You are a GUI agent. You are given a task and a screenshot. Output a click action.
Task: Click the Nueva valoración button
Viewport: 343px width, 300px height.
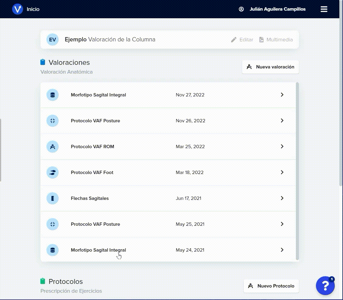tap(270, 67)
